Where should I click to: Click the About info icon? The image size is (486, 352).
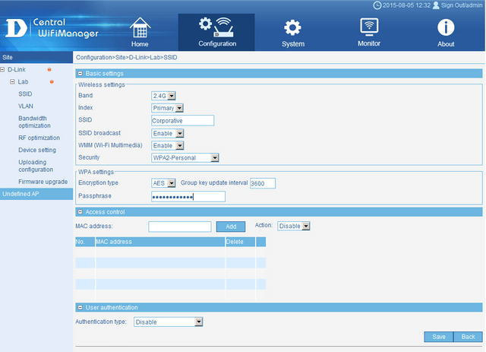(x=446, y=27)
